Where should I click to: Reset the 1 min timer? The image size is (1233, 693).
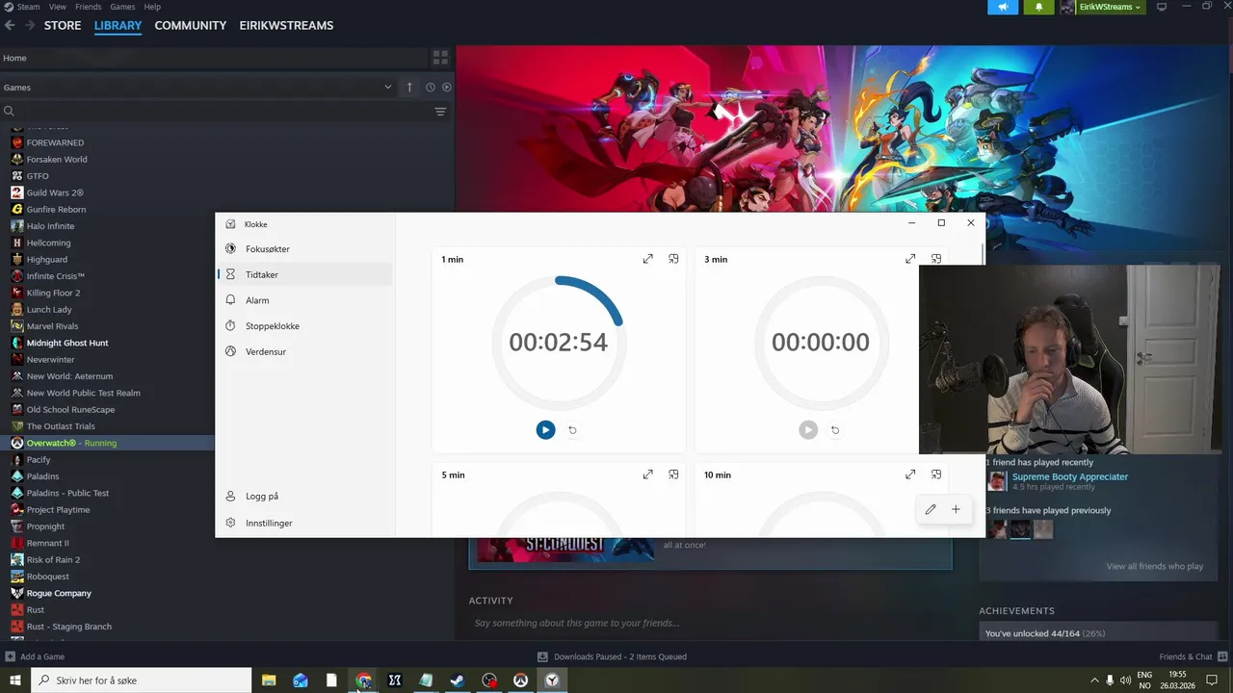572,430
